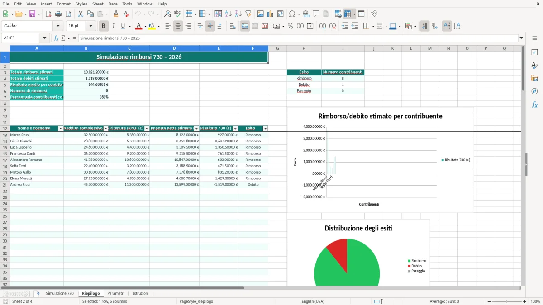Open background color dropdown arrow
Screen dimensions: 543x305
click(158, 26)
